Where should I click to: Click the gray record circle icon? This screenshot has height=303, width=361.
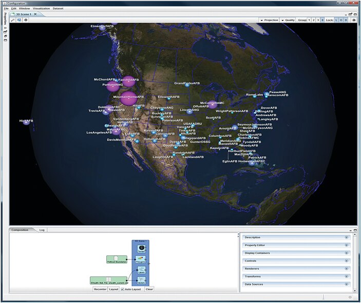(x=26, y=20)
